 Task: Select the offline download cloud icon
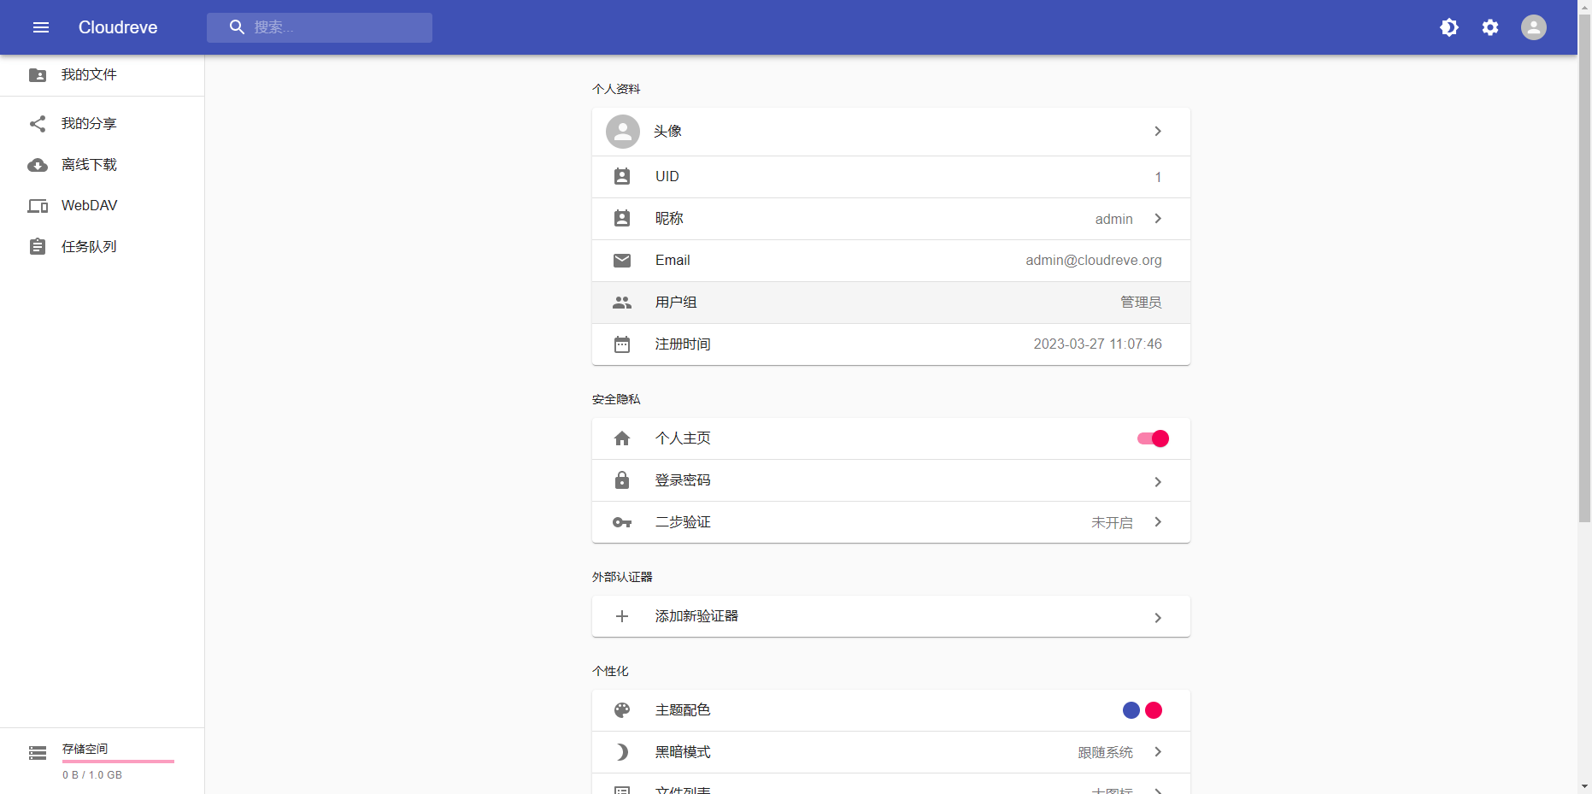(x=38, y=165)
